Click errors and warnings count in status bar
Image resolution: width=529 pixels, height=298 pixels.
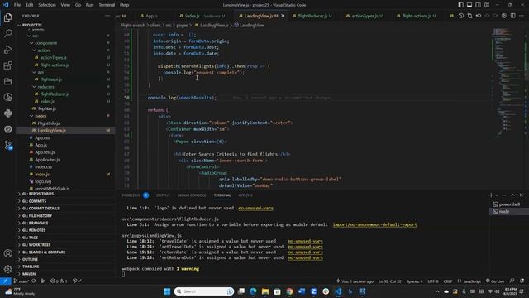(59, 281)
